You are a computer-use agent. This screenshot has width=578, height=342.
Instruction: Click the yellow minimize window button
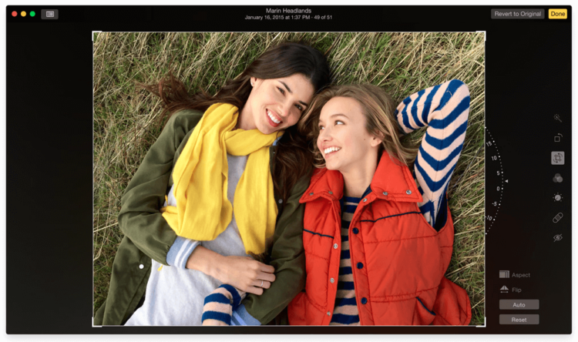coord(23,14)
